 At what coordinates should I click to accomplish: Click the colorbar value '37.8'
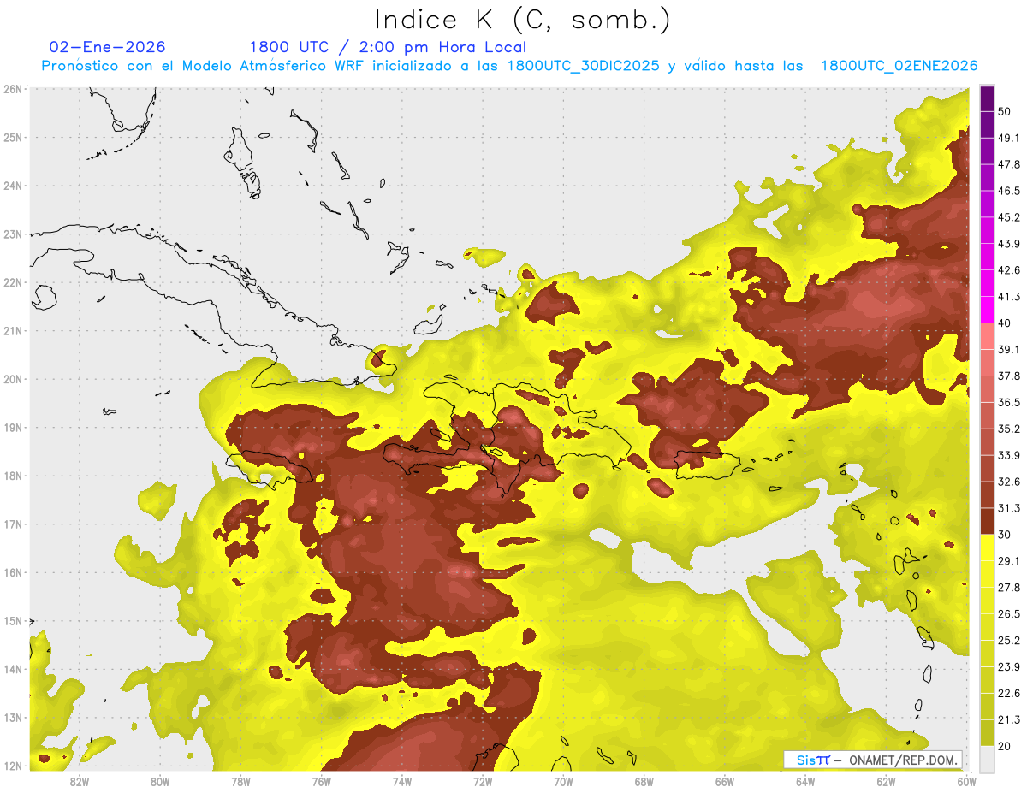click(x=1008, y=376)
